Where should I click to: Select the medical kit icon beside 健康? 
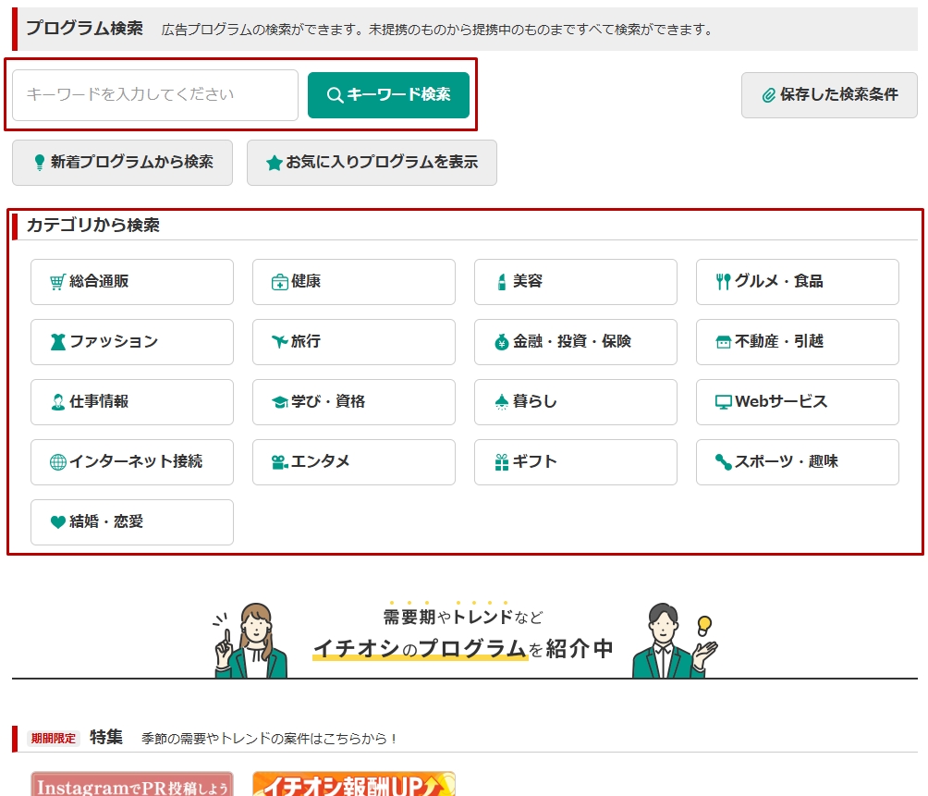279,282
